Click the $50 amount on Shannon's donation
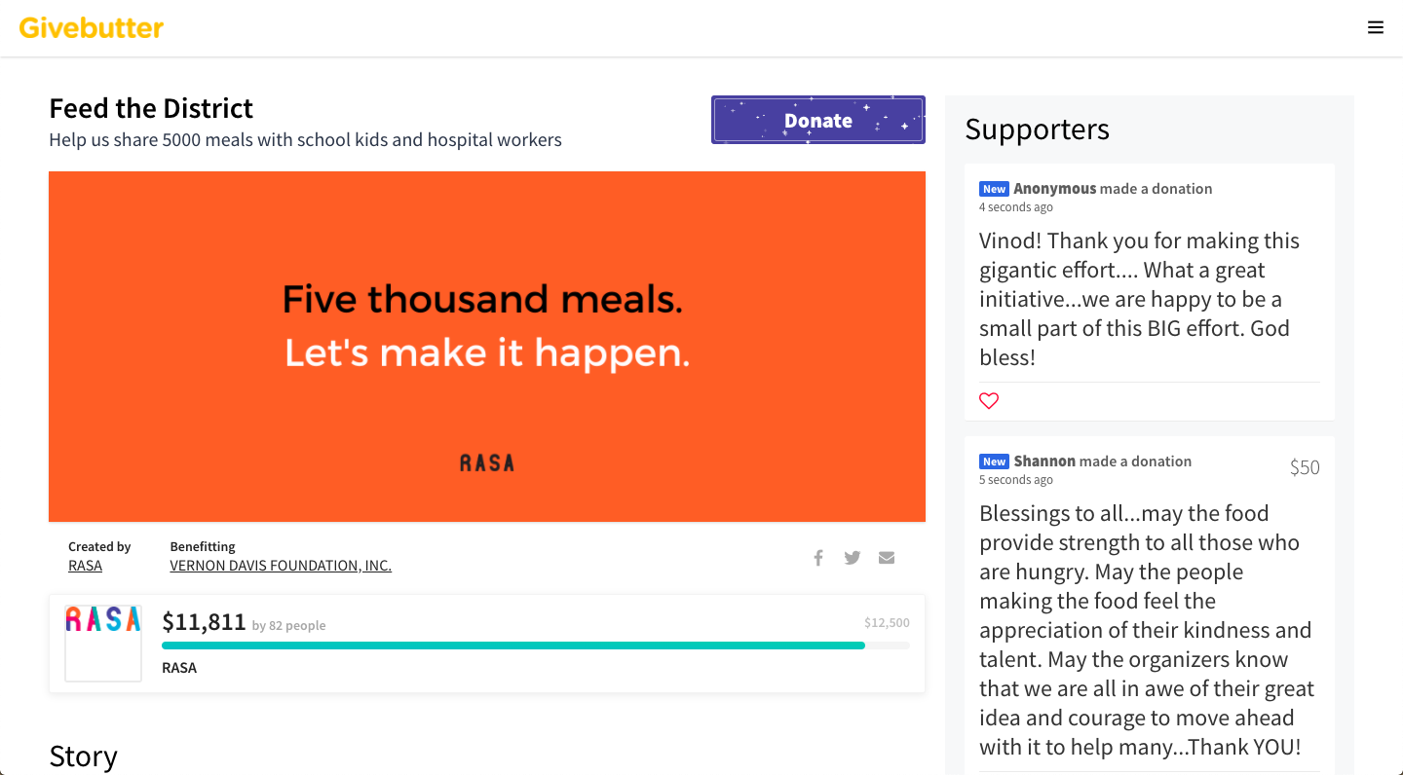This screenshot has height=775, width=1403. click(1305, 467)
